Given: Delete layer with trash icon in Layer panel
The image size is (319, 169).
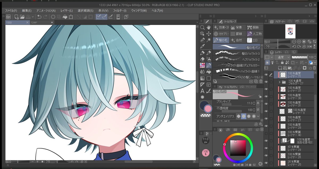Looking at the screenshot, I should [315, 68].
